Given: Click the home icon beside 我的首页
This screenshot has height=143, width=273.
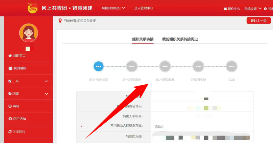Looking at the screenshot, I should point(10,56).
